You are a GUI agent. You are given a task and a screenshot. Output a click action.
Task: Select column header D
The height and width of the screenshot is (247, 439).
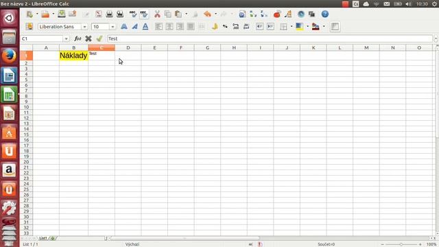(x=128, y=47)
